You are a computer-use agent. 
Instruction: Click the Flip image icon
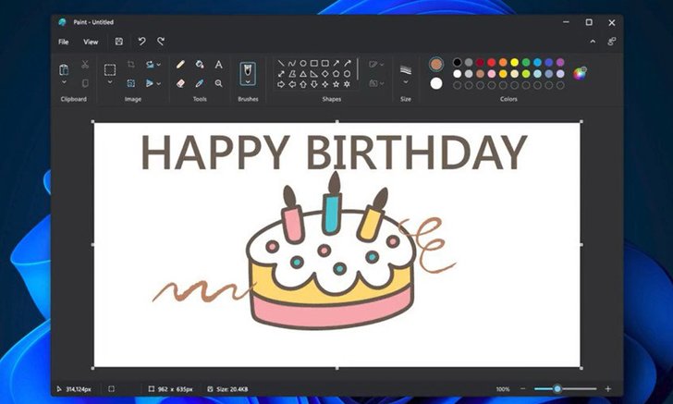(x=150, y=83)
